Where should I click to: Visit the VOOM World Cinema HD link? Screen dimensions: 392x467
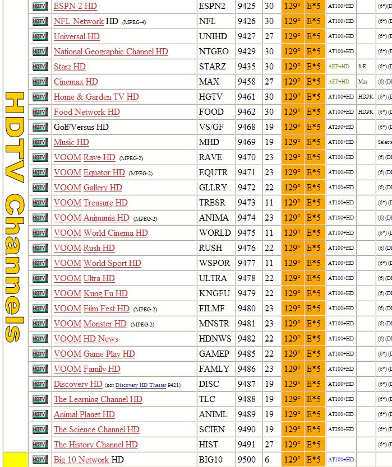click(x=100, y=233)
